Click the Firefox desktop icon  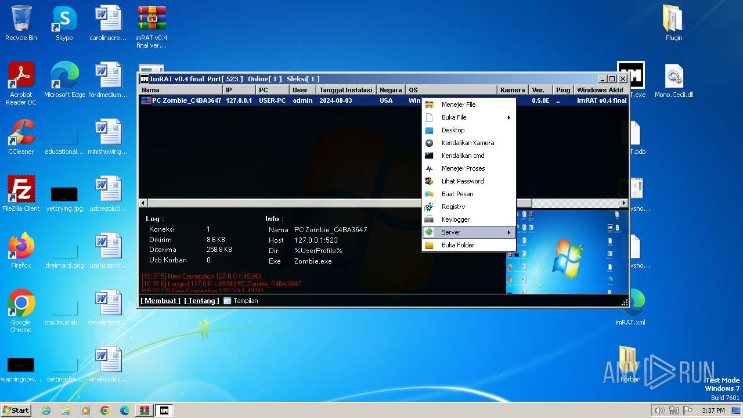point(21,251)
